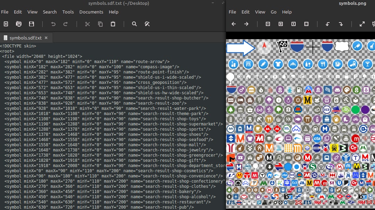Open the text editor Help menu
Screen dimensions: 375x210
point(113,12)
